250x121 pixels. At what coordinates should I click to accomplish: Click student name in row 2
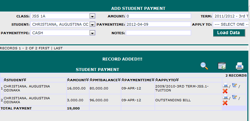coord(27,100)
